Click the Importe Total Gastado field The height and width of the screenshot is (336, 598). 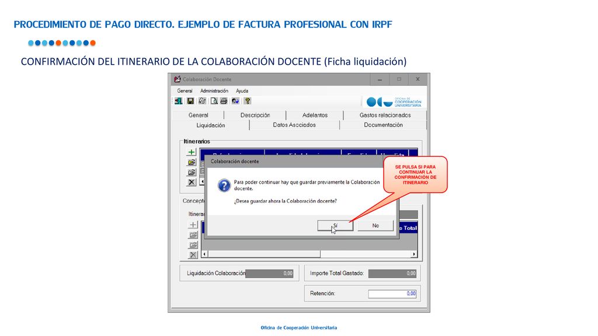392,273
